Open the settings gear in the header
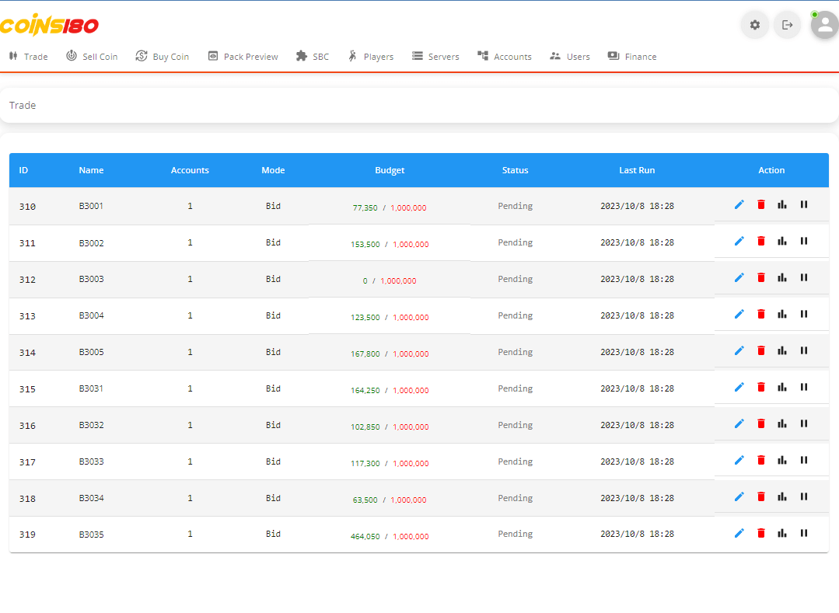This screenshot has height=613, width=839. [x=754, y=24]
